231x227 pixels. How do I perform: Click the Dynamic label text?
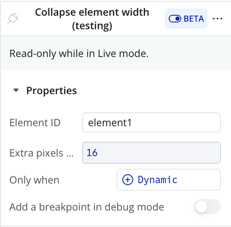tap(157, 180)
